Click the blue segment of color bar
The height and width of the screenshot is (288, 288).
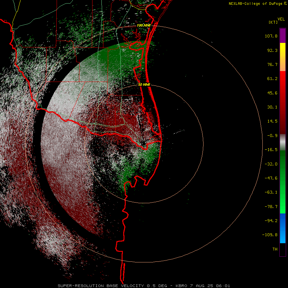[x=283, y=228]
